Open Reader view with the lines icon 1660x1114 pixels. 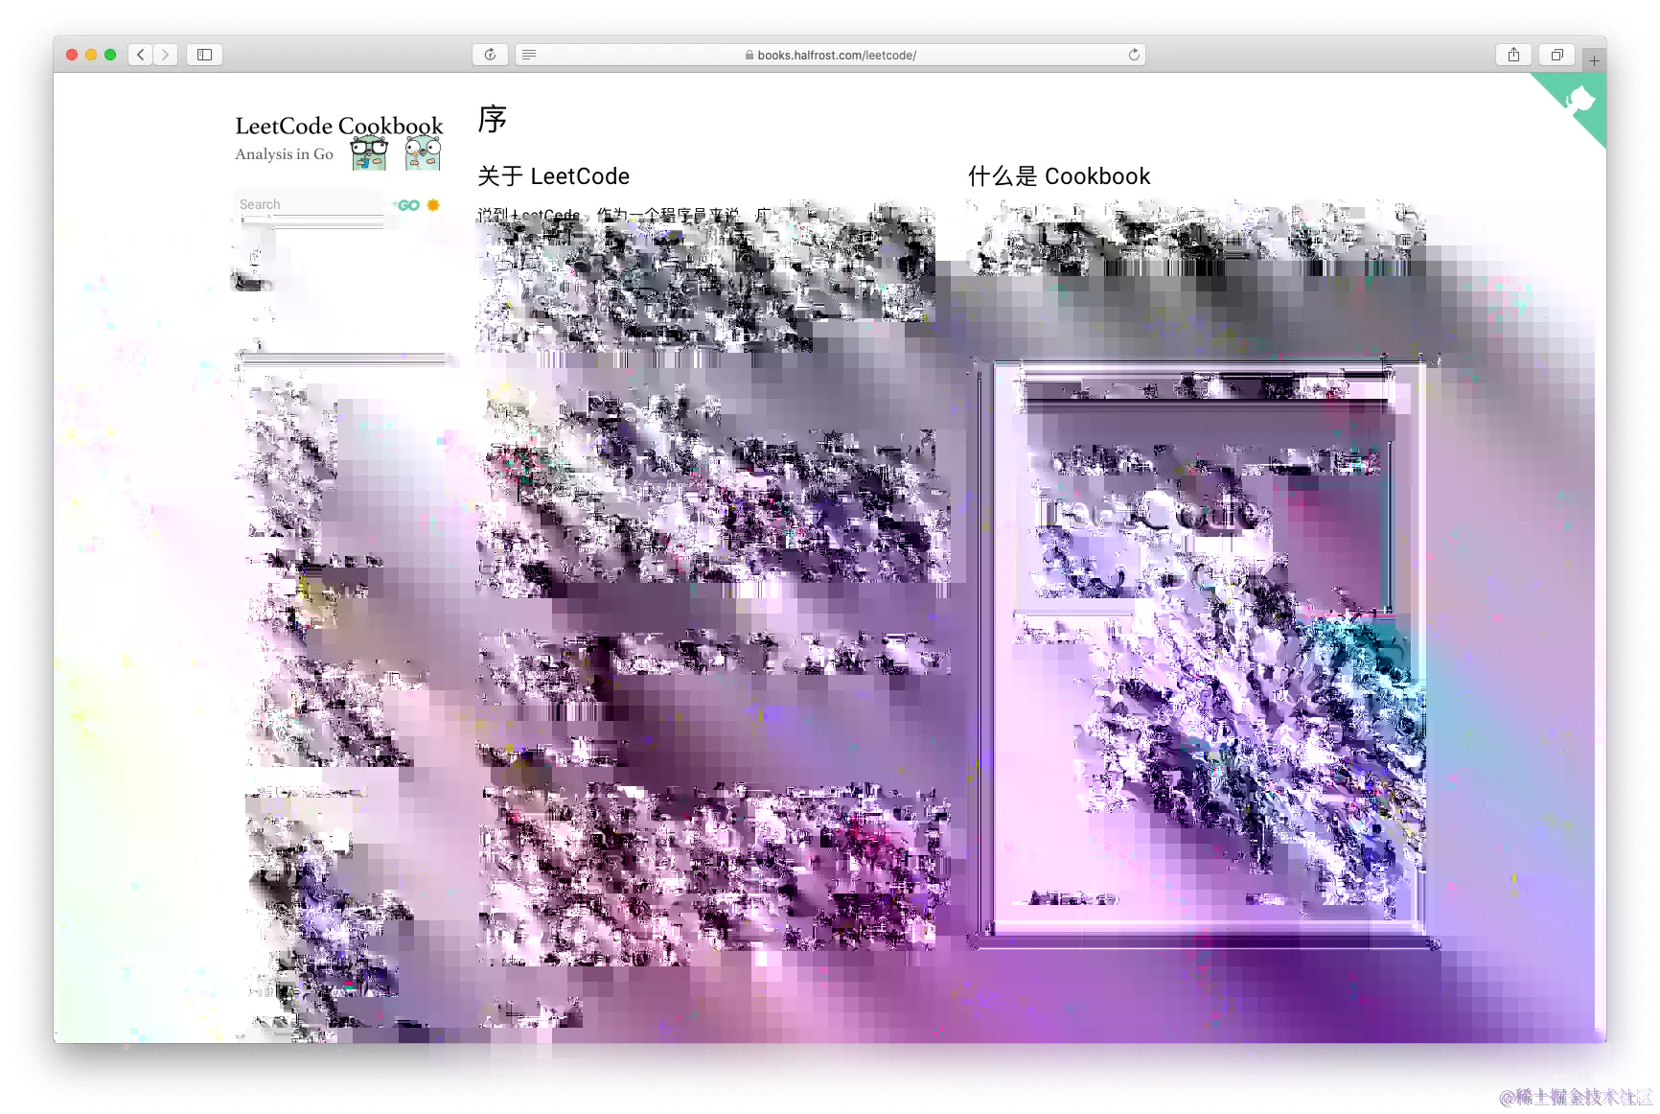click(529, 55)
